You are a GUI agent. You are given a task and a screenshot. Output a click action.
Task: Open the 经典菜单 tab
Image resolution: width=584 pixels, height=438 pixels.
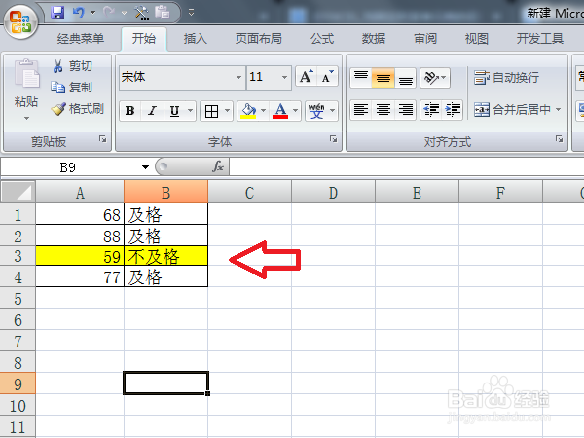81,38
